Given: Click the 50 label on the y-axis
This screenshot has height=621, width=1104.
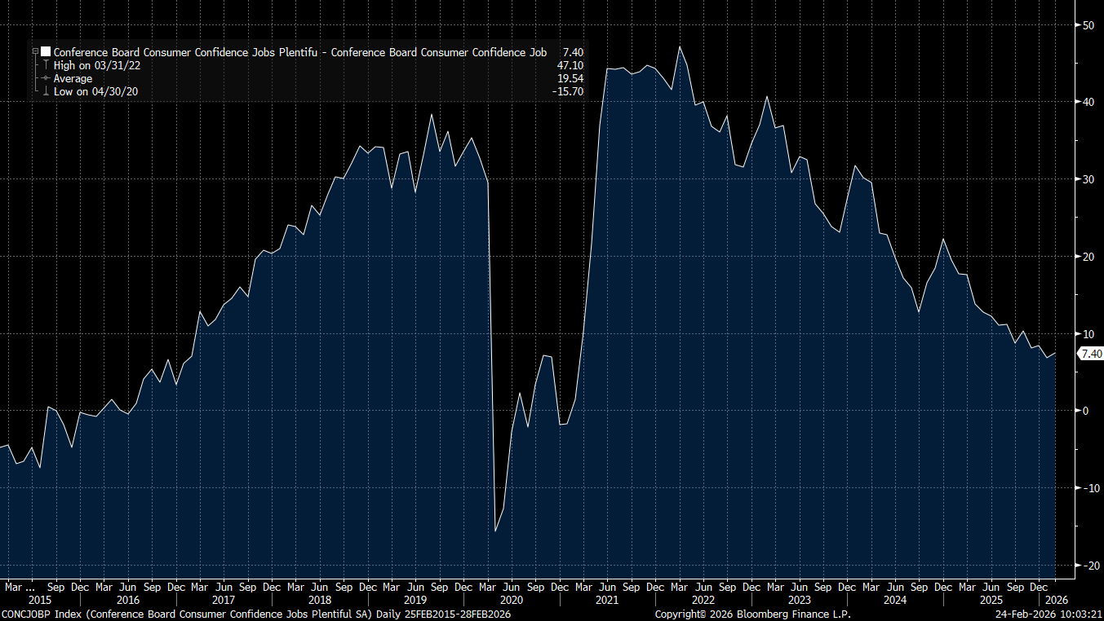Looking at the screenshot, I should click(x=1088, y=25).
